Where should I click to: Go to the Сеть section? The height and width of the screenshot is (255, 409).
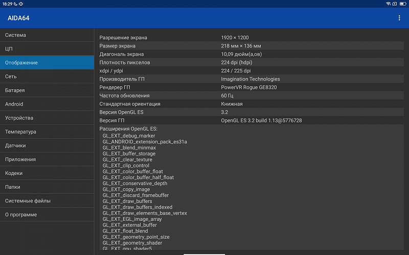pyautogui.click(x=47, y=76)
